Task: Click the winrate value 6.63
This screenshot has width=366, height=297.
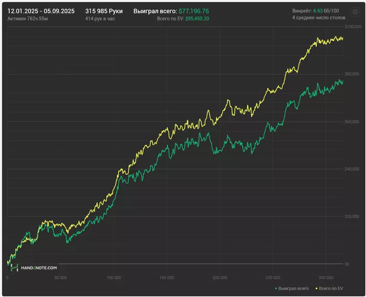Action: point(317,10)
